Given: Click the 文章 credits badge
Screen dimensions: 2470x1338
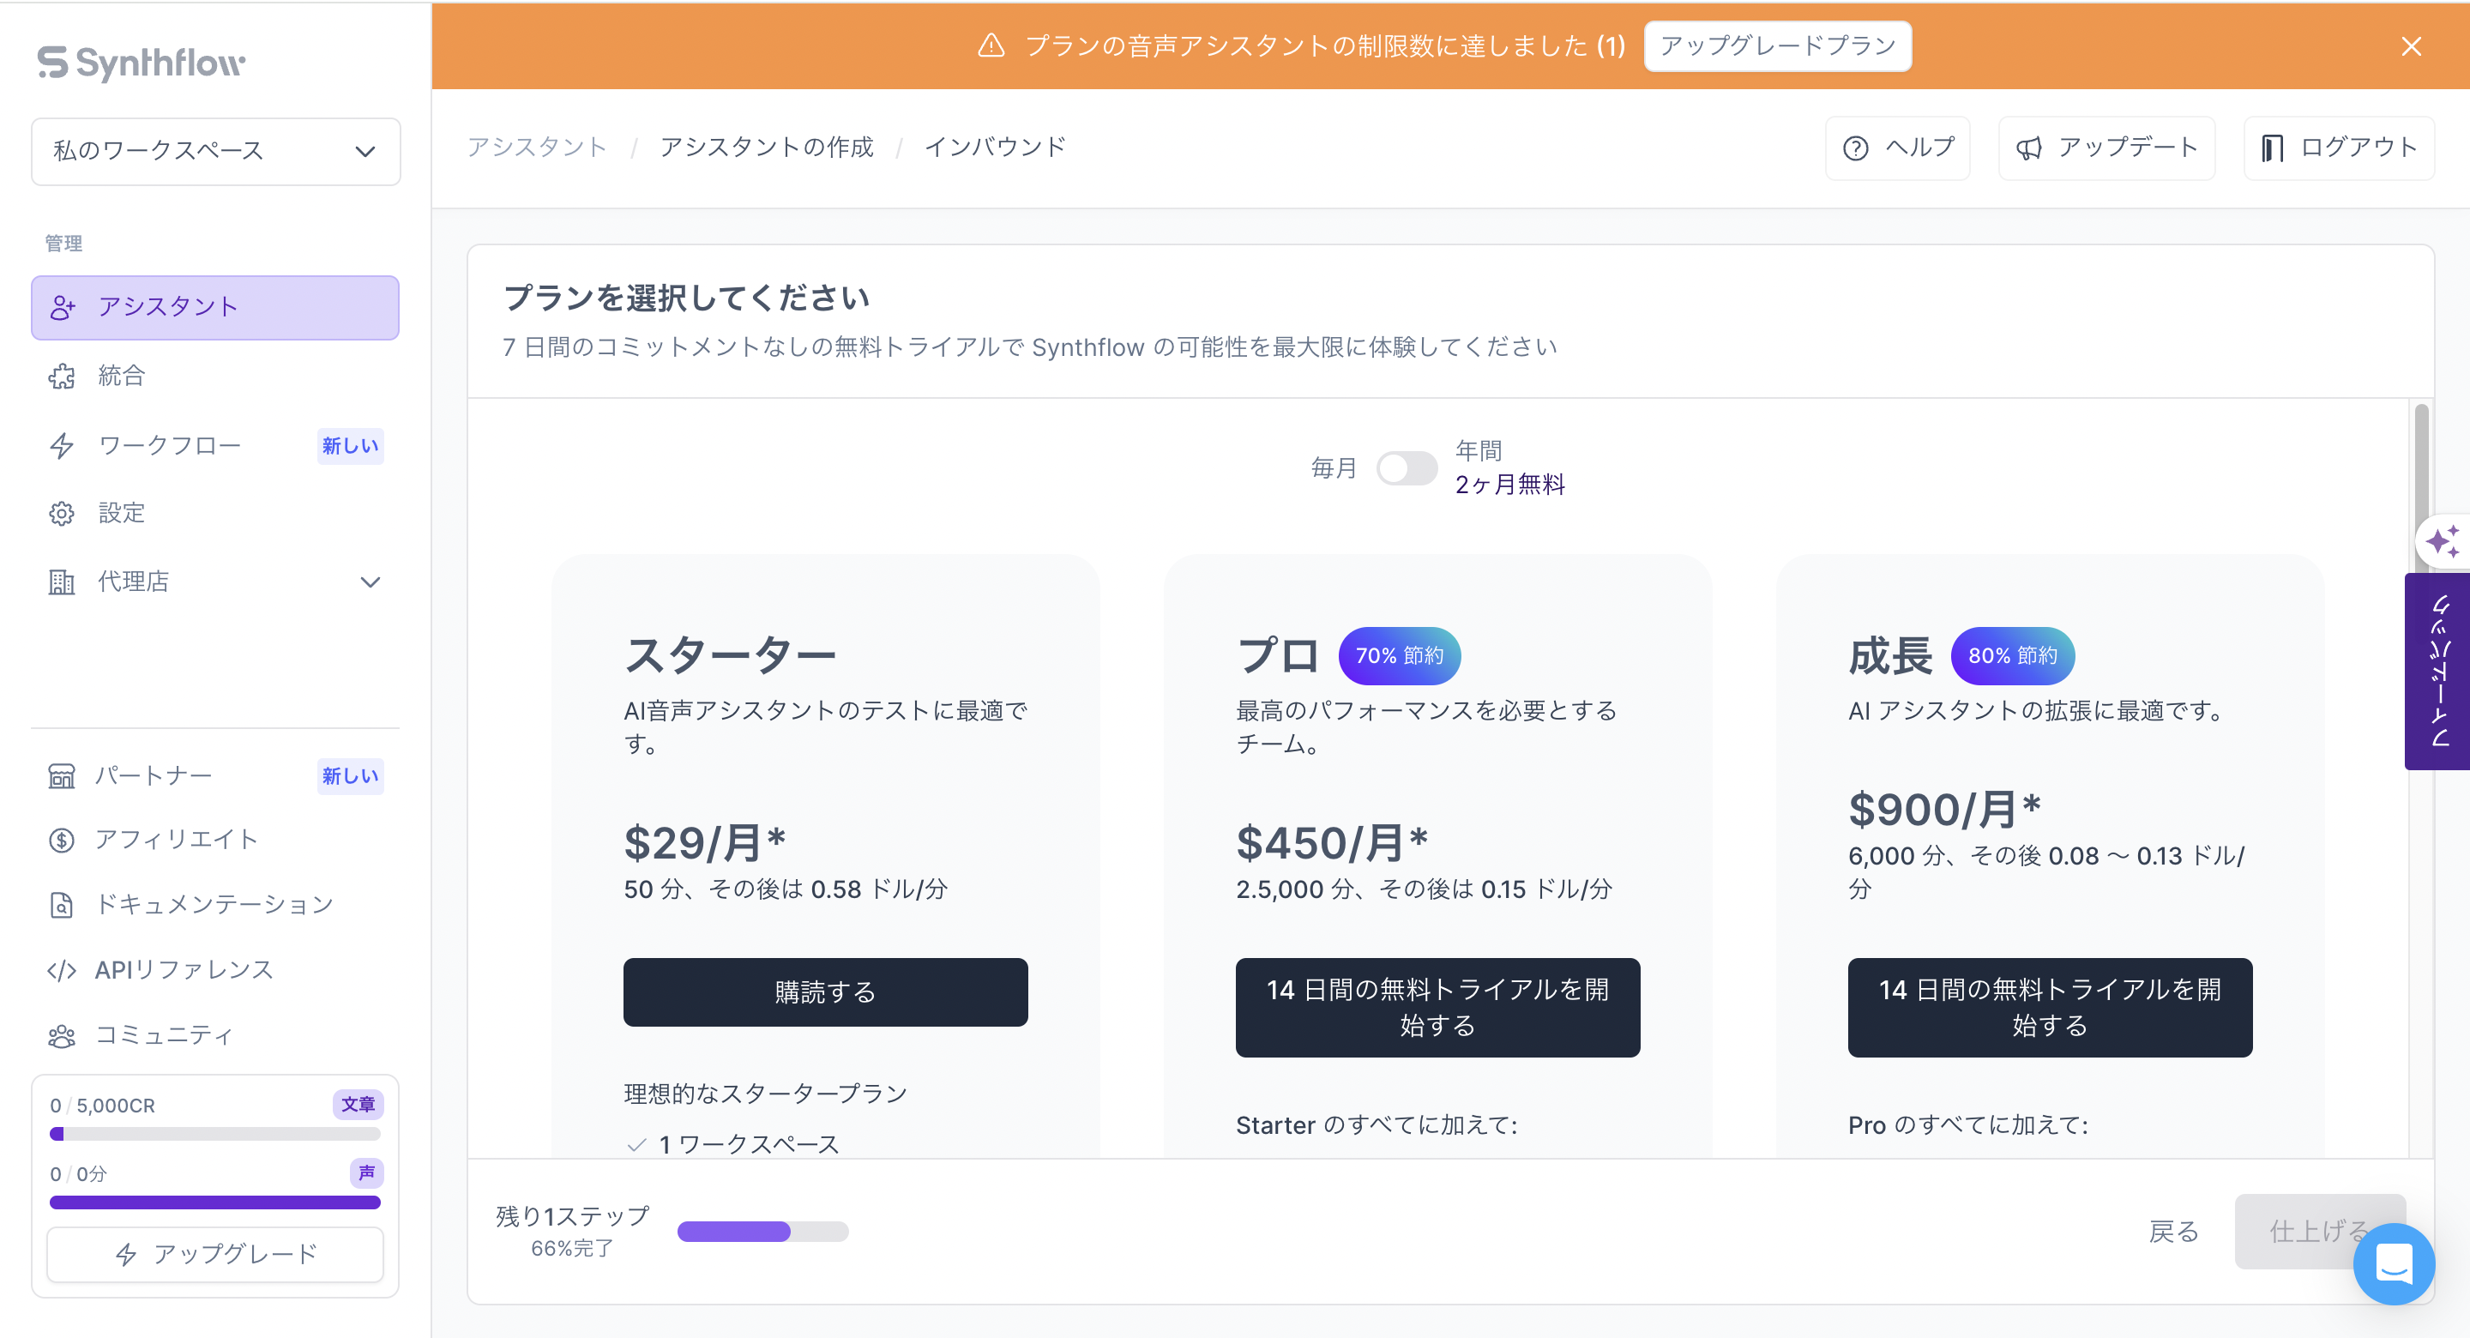Looking at the screenshot, I should tap(358, 1105).
